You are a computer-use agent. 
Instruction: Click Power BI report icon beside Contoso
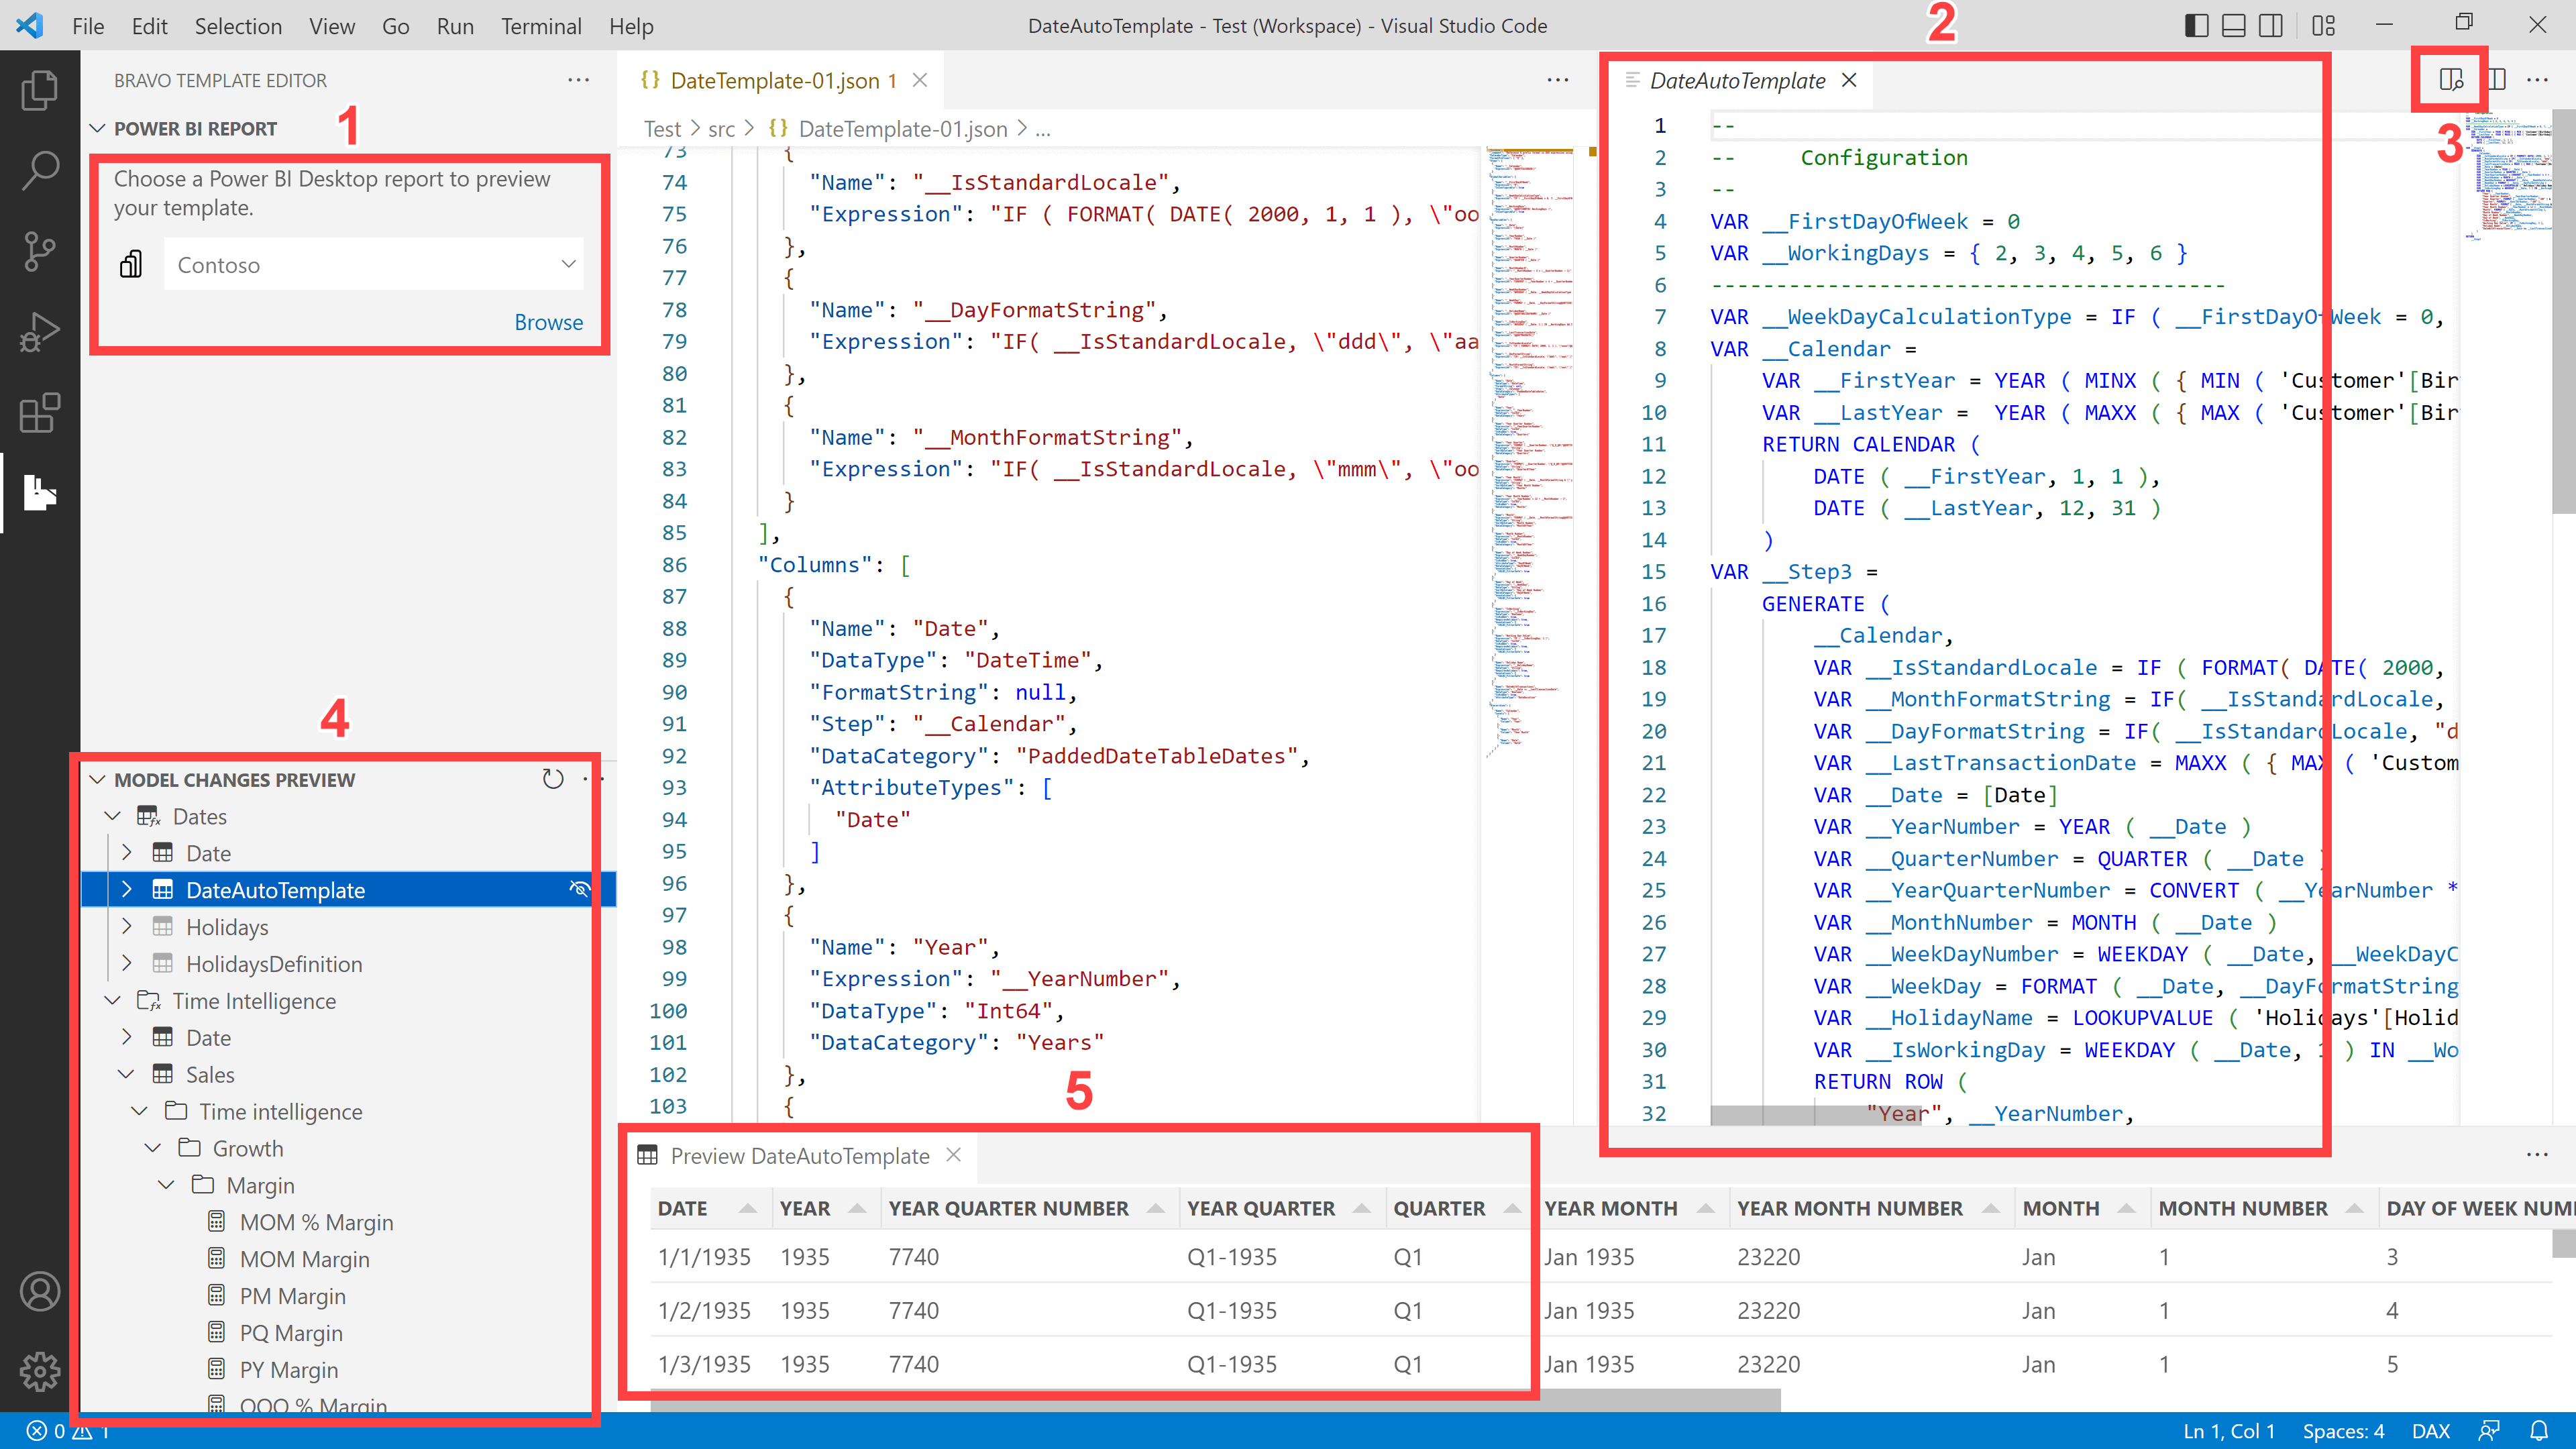tap(131, 264)
